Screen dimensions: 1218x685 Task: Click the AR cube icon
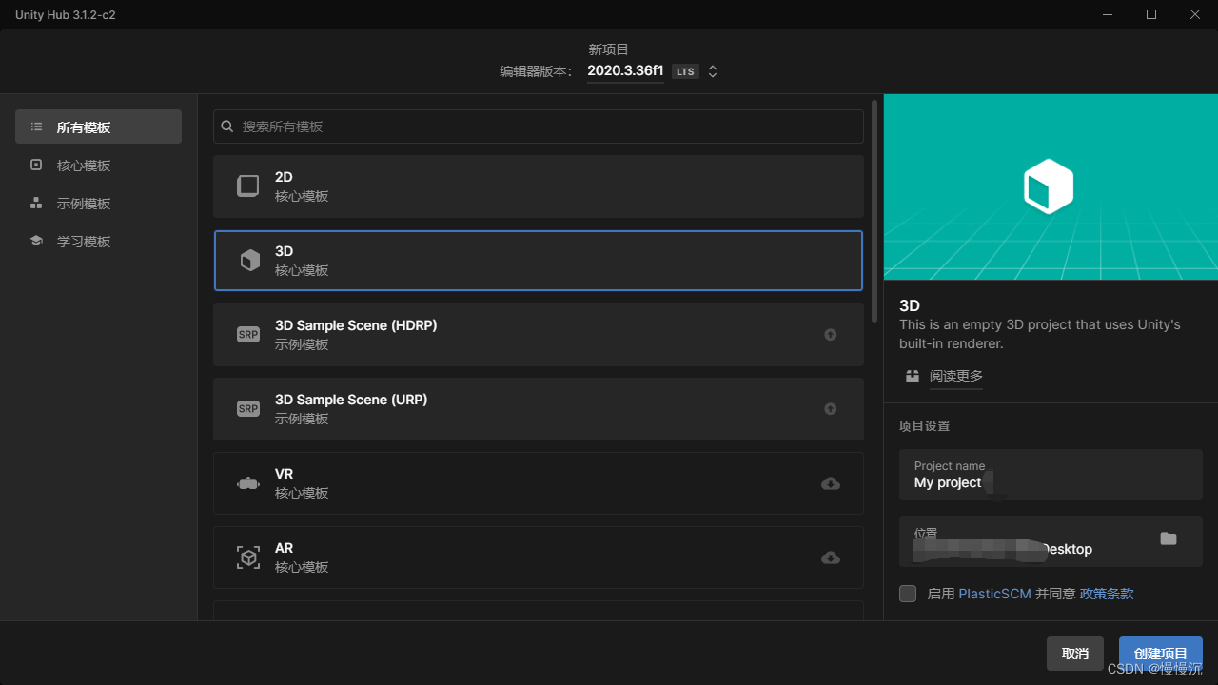[248, 558]
